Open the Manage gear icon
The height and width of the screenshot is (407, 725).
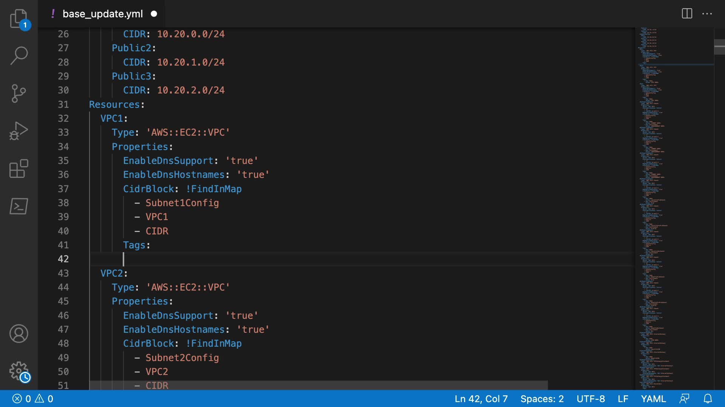click(19, 371)
